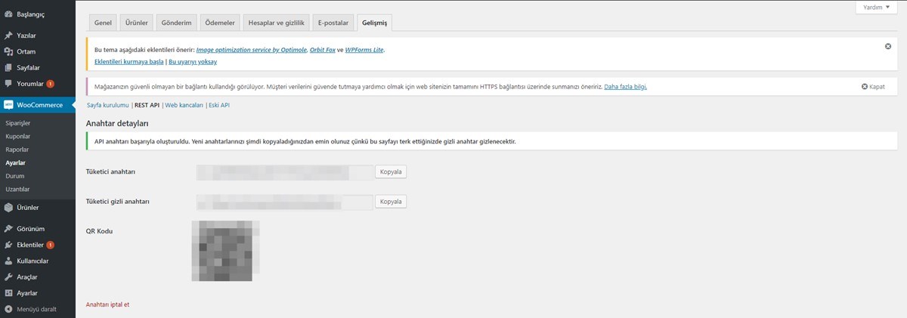
Task: Open the Web kancaları subsection
Action: (x=184, y=105)
